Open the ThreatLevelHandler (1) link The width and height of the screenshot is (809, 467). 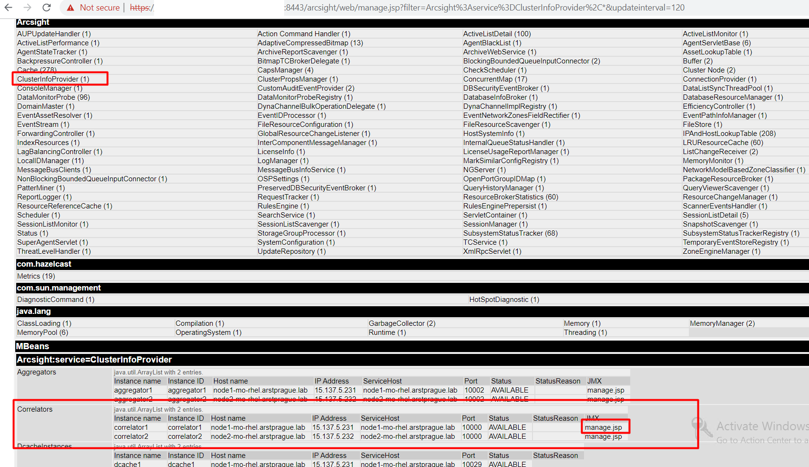pos(54,251)
